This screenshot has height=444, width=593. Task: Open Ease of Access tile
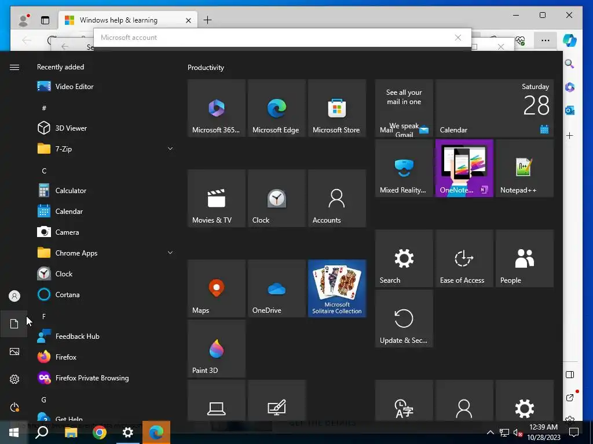pos(464,258)
